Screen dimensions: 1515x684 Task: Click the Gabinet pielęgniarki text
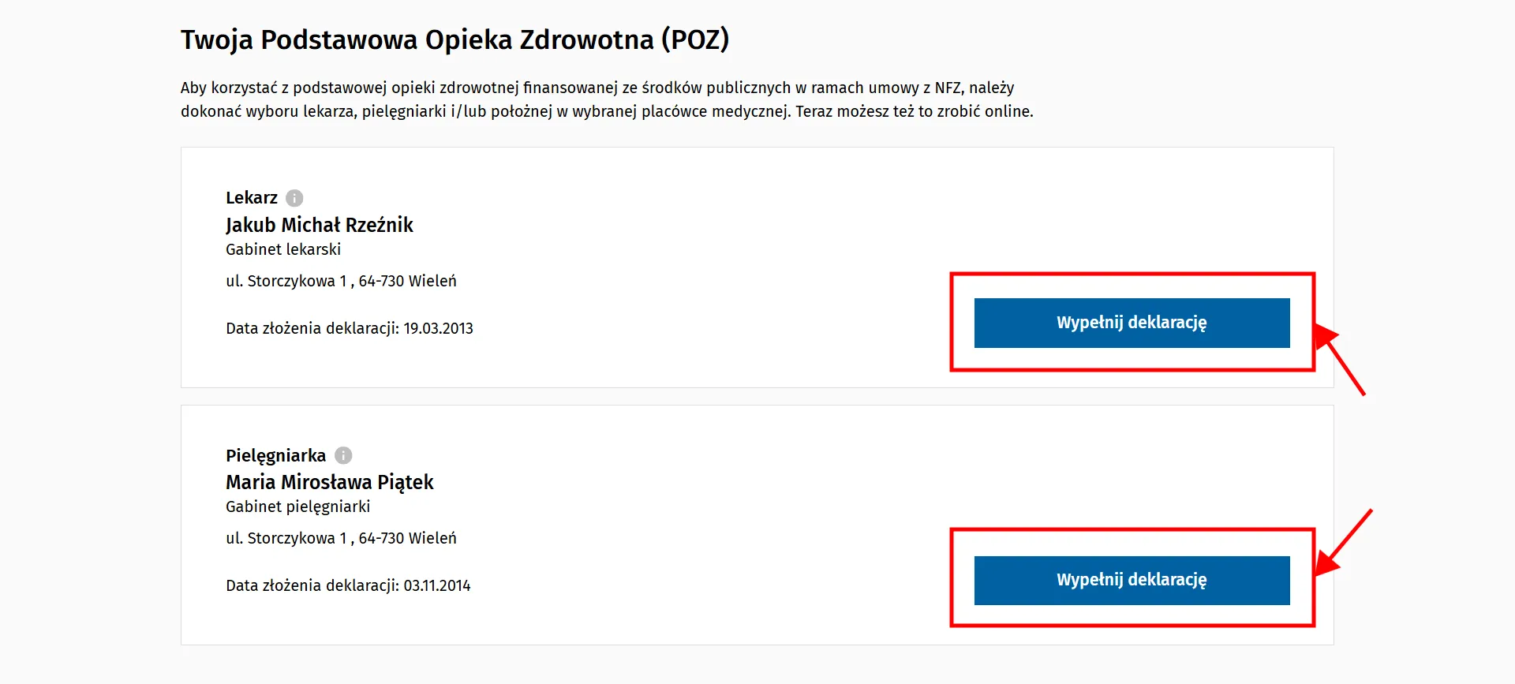tap(297, 506)
